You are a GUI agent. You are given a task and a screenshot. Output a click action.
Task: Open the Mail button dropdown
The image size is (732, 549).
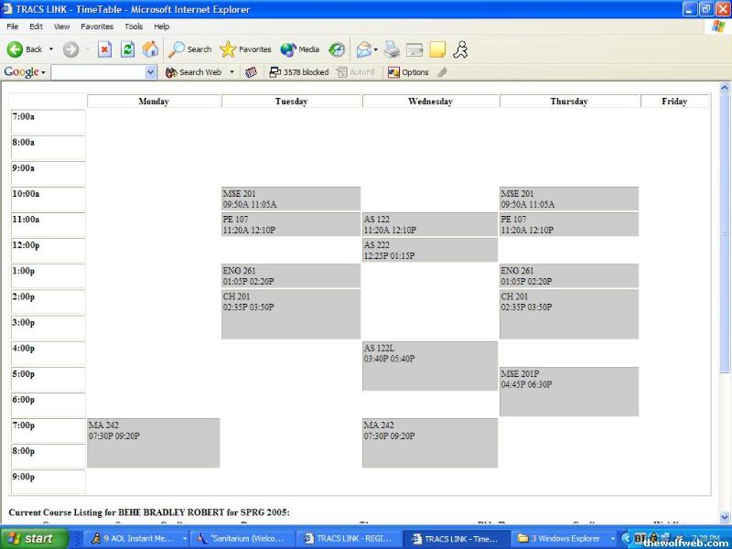376,49
